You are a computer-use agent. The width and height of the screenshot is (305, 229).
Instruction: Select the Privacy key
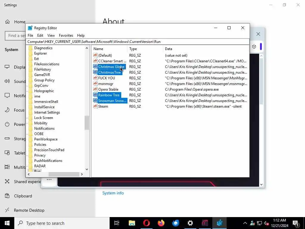coord(40,155)
